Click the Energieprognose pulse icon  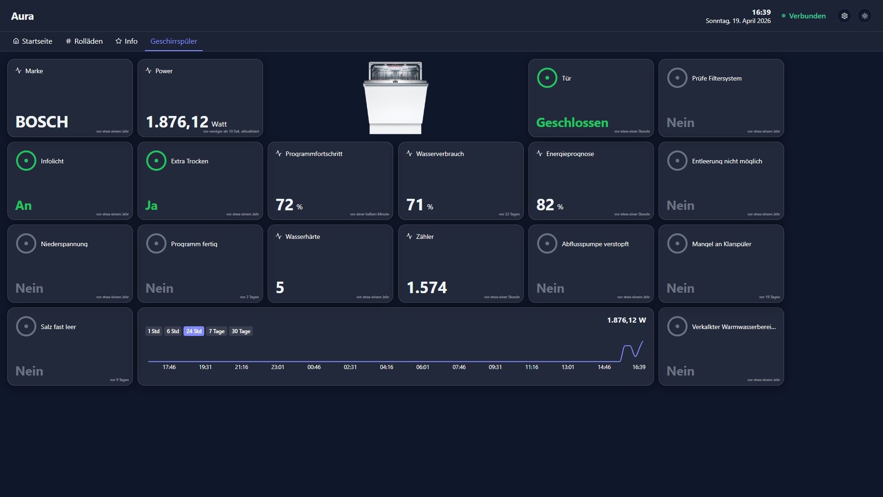click(539, 153)
